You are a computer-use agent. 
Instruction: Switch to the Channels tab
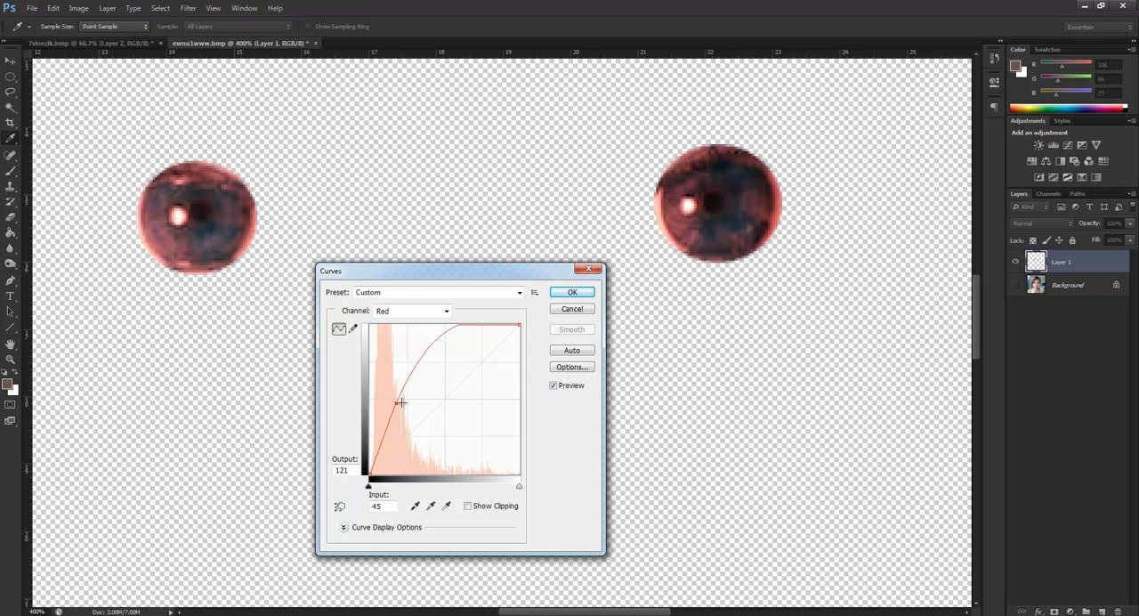[1048, 194]
